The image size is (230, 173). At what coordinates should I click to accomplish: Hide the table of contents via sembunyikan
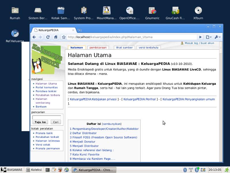click(112, 124)
